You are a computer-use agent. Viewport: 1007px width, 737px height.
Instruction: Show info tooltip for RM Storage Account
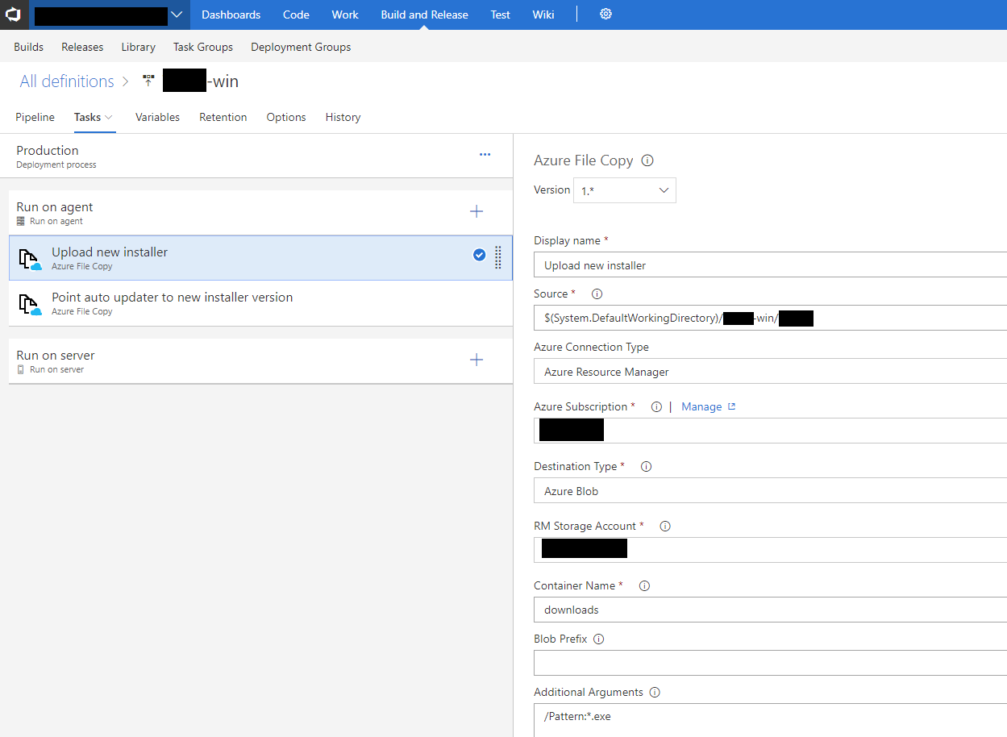(665, 527)
